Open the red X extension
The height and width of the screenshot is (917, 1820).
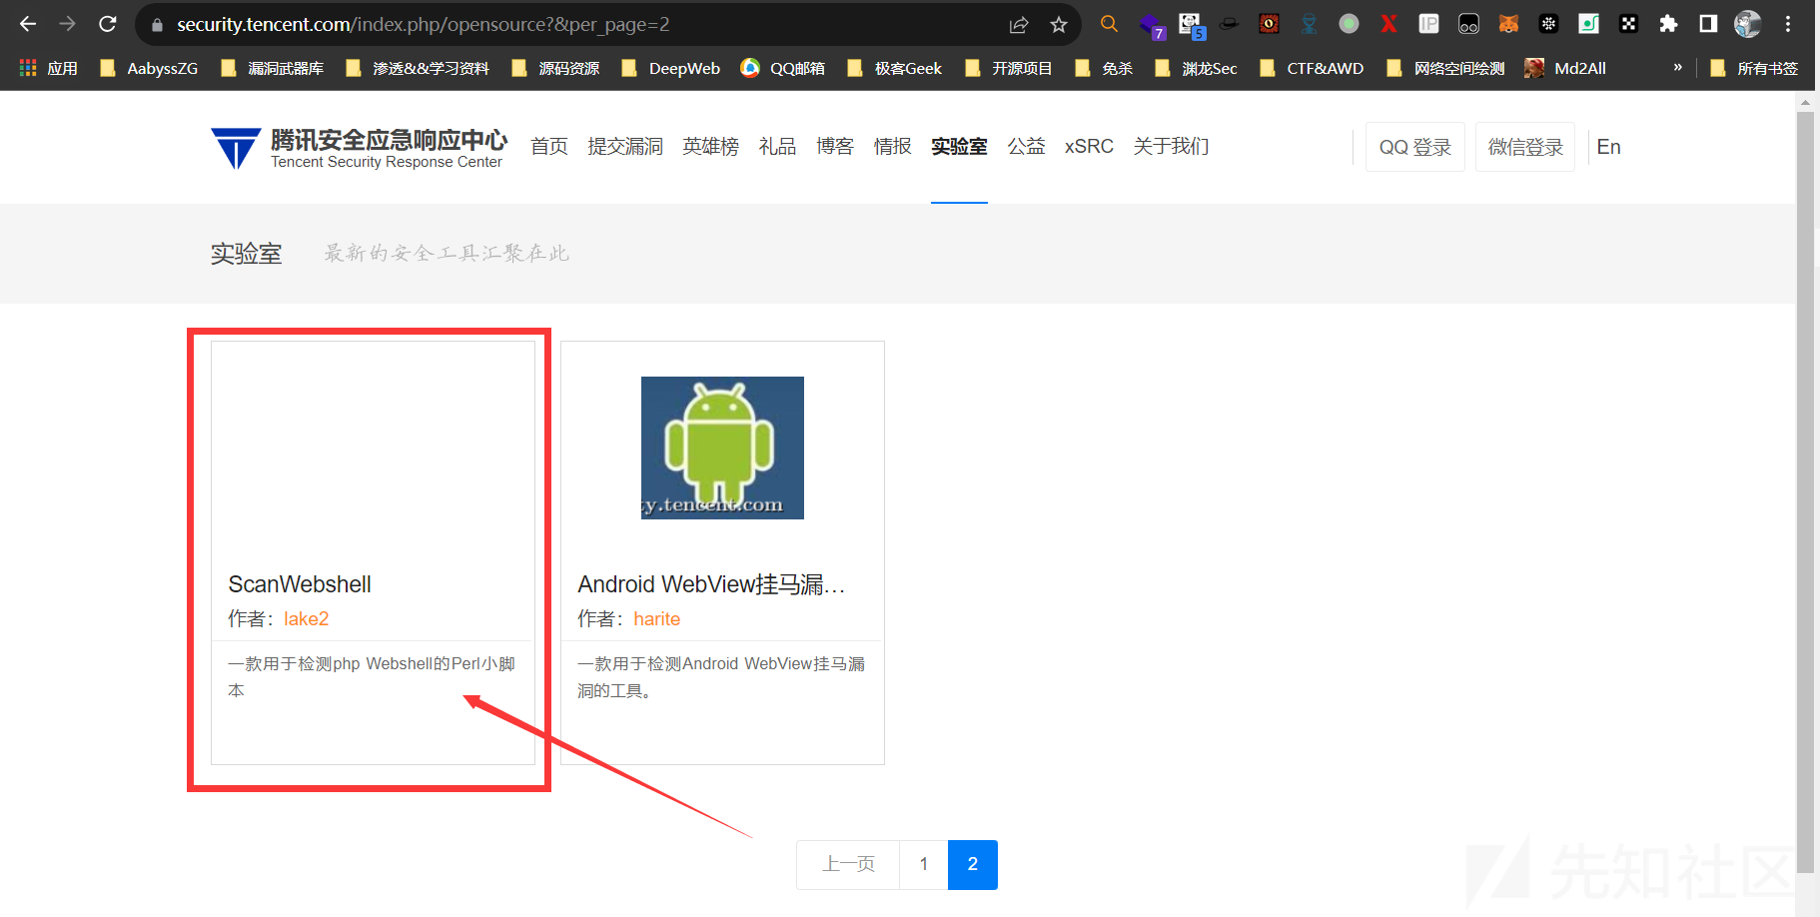(x=1388, y=24)
